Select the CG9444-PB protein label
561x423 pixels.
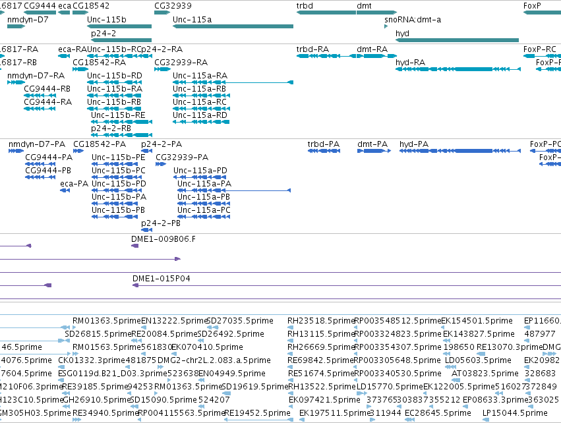(48, 171)
